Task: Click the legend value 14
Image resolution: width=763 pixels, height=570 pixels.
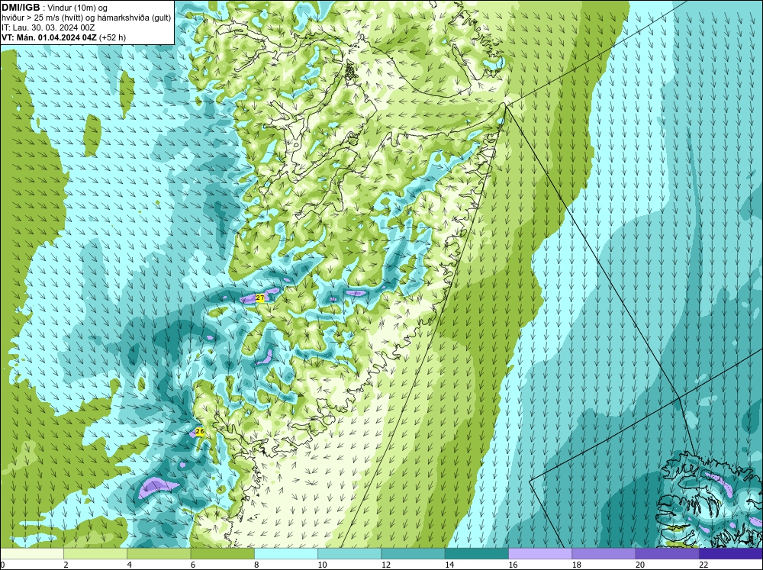Action: coord(449,565)
